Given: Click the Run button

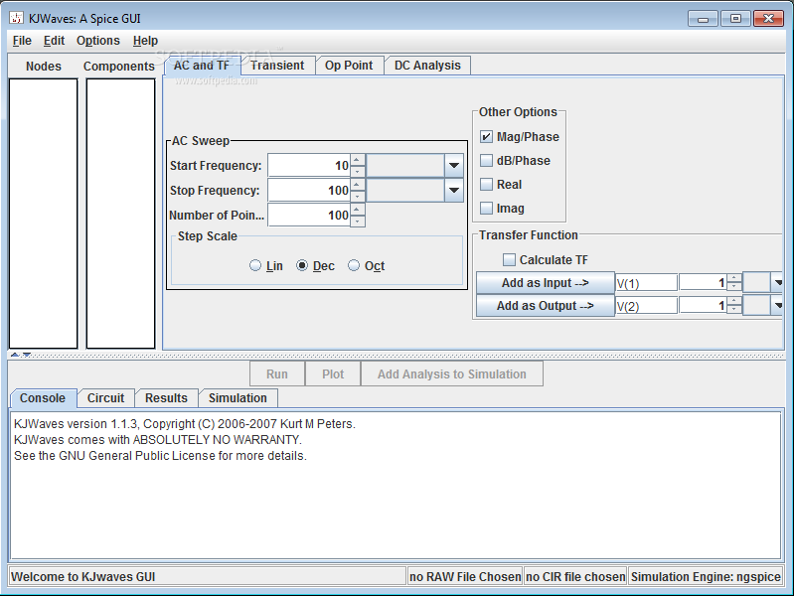Looking at the screenshot, I should 277,373.
